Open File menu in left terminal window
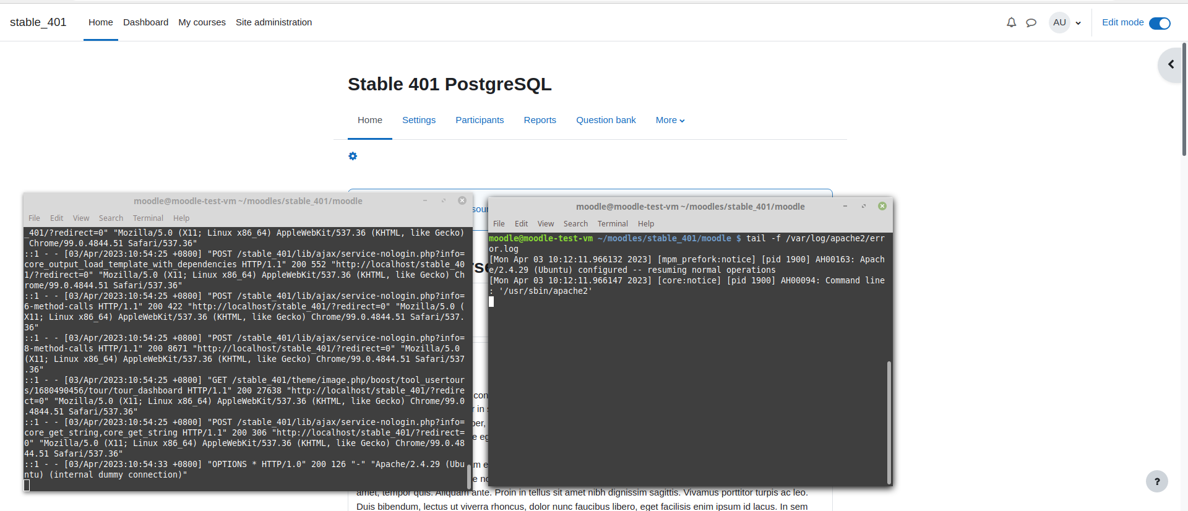The width and height of the screenshot is (1188, 511). coord(34,218)
